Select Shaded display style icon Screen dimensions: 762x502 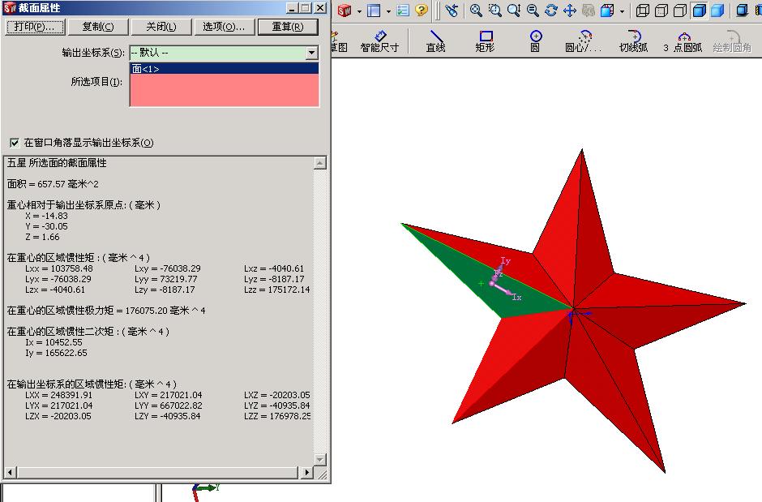(x=717, y=11)
